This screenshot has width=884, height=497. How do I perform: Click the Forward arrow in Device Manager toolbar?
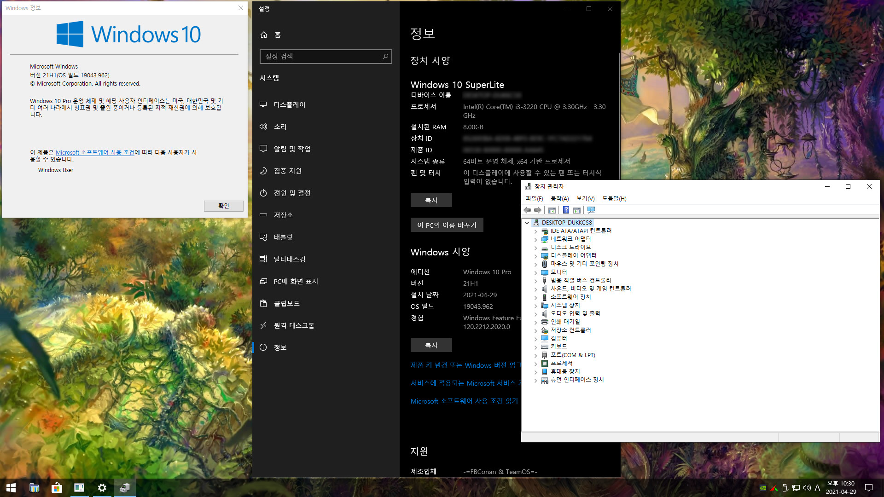[x=538, y=210]
